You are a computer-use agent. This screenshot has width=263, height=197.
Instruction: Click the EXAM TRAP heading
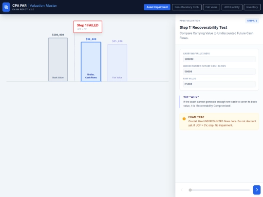click(196, 117)
